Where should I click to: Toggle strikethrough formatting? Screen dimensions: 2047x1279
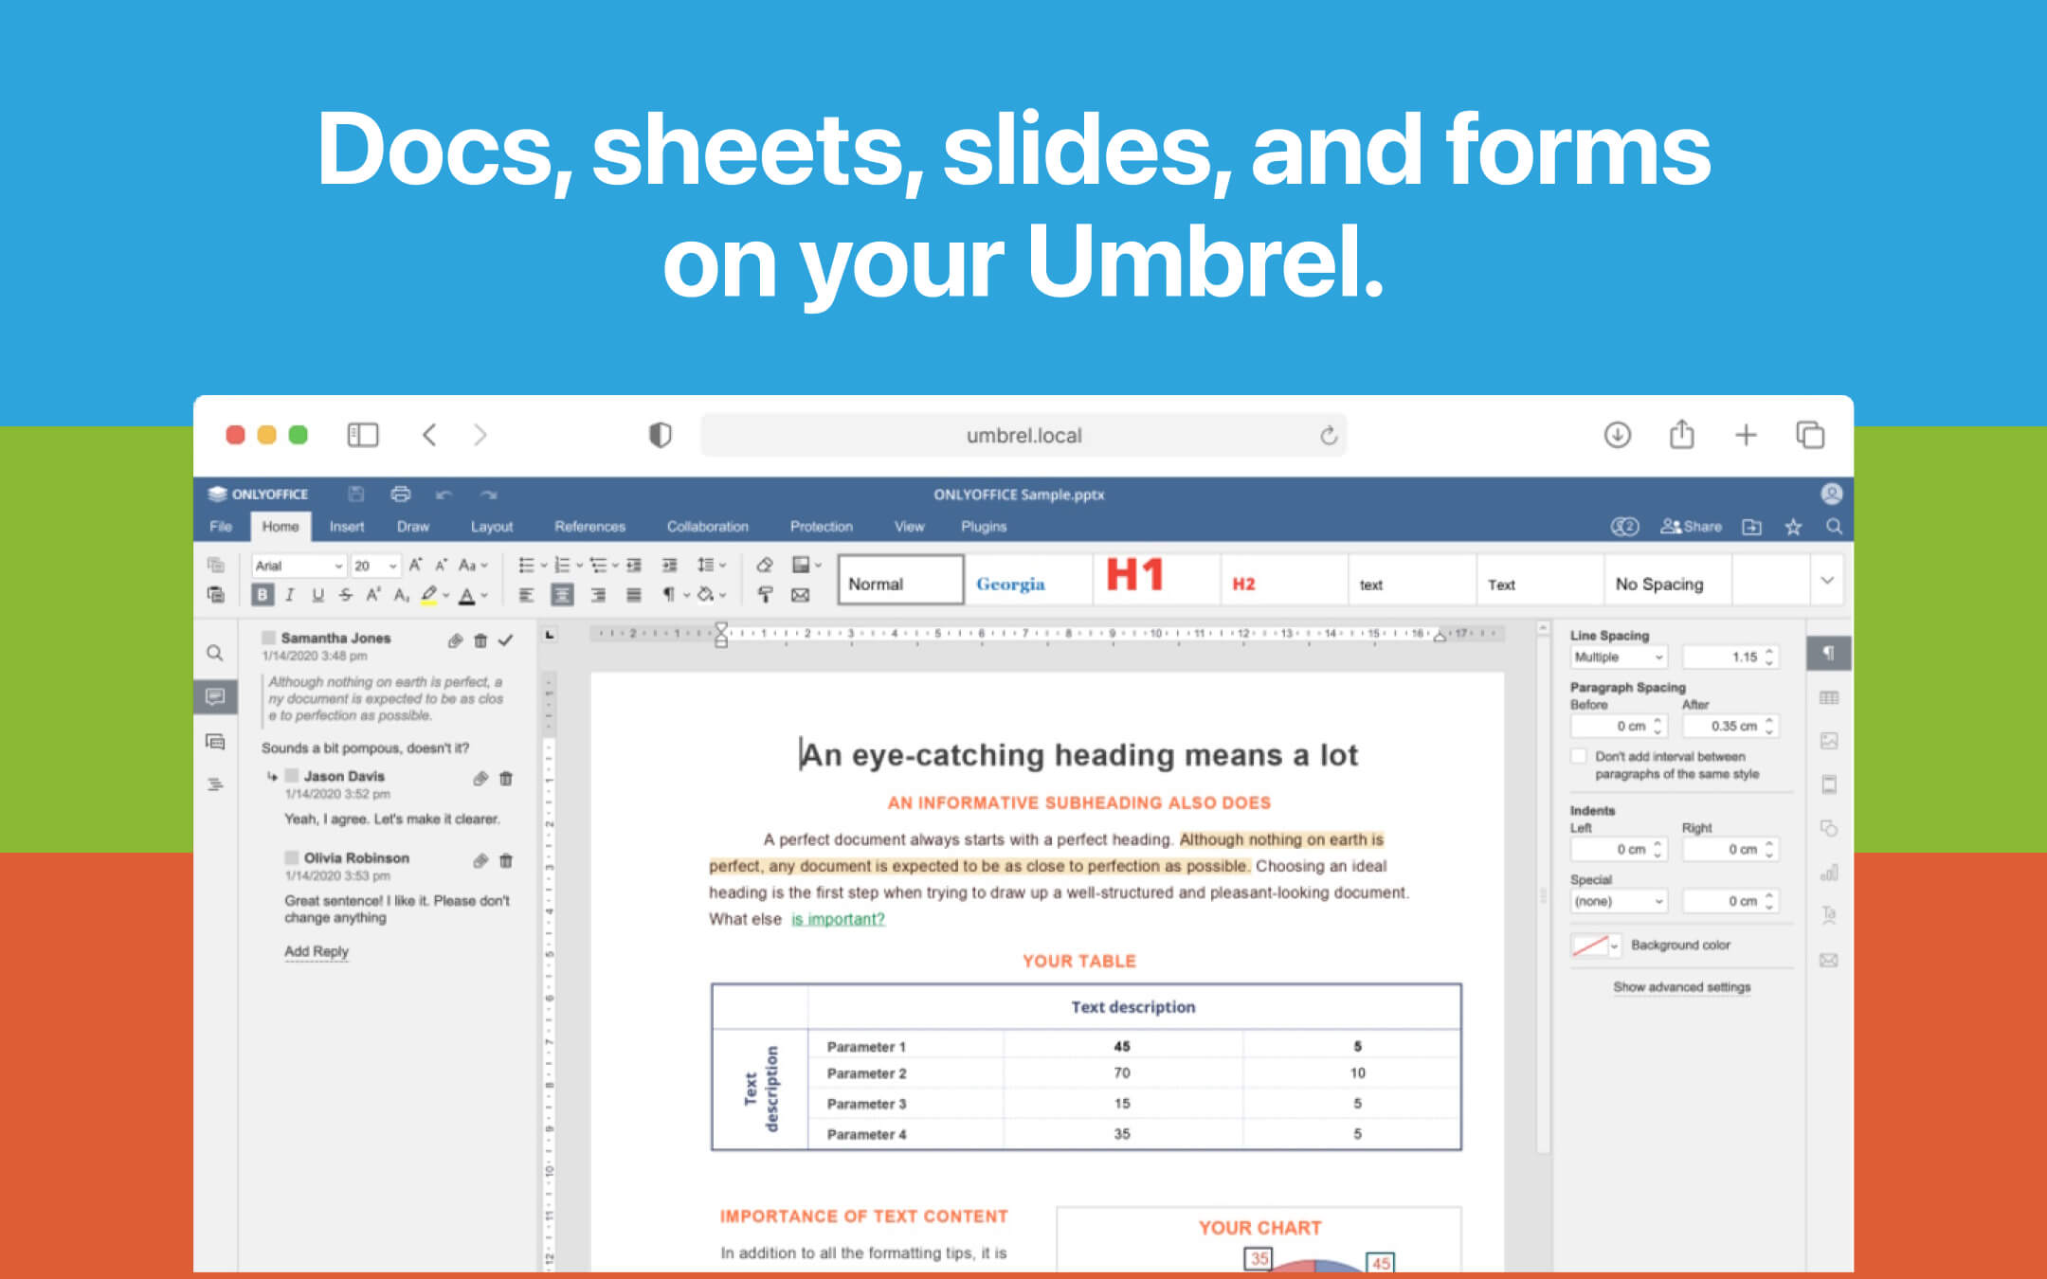click(x=345, y=595)
